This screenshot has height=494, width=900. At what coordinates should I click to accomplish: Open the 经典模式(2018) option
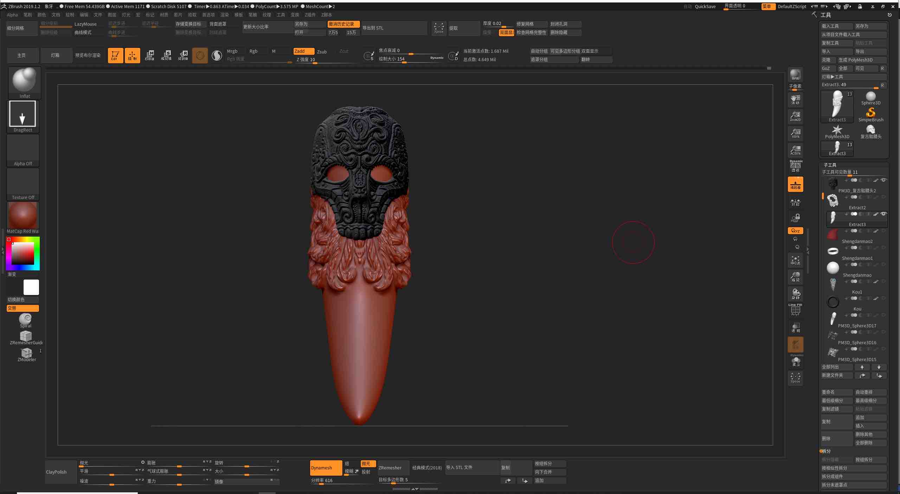(x=426, y=468)
